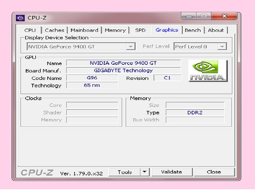Image resolution: width=255 pixels, height=191 pixels.
Task: Minimize the CPU-Z window
Action: tap(189, 17)
